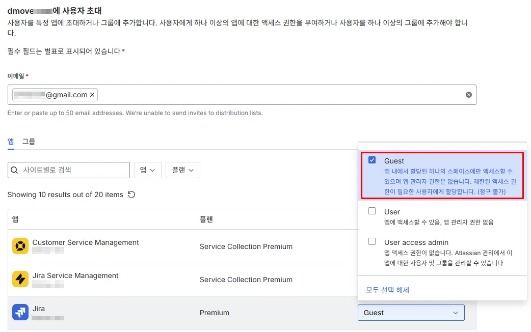Click the Customer Service Management app icon
531x332 pixels.
click(20, 246)
